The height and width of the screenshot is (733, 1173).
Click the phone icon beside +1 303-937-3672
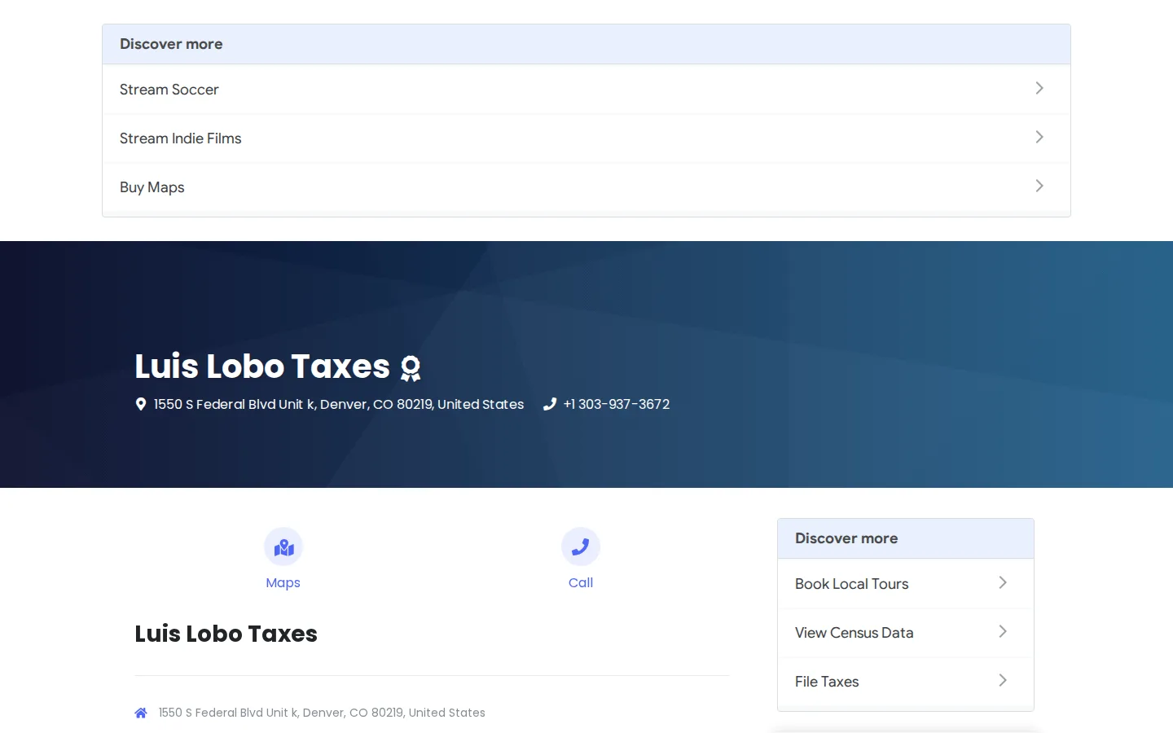[x=550, y=404]
